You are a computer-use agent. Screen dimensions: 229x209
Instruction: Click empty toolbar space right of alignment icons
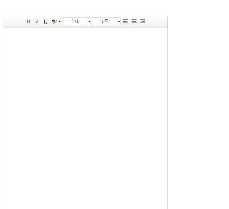pos(157,21)
